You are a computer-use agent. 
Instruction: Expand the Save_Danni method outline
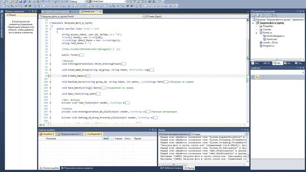click(50, 88)
